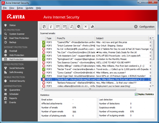Select the "Barbara Patsouras" email row
159x123 pixels.
[96, 83]
